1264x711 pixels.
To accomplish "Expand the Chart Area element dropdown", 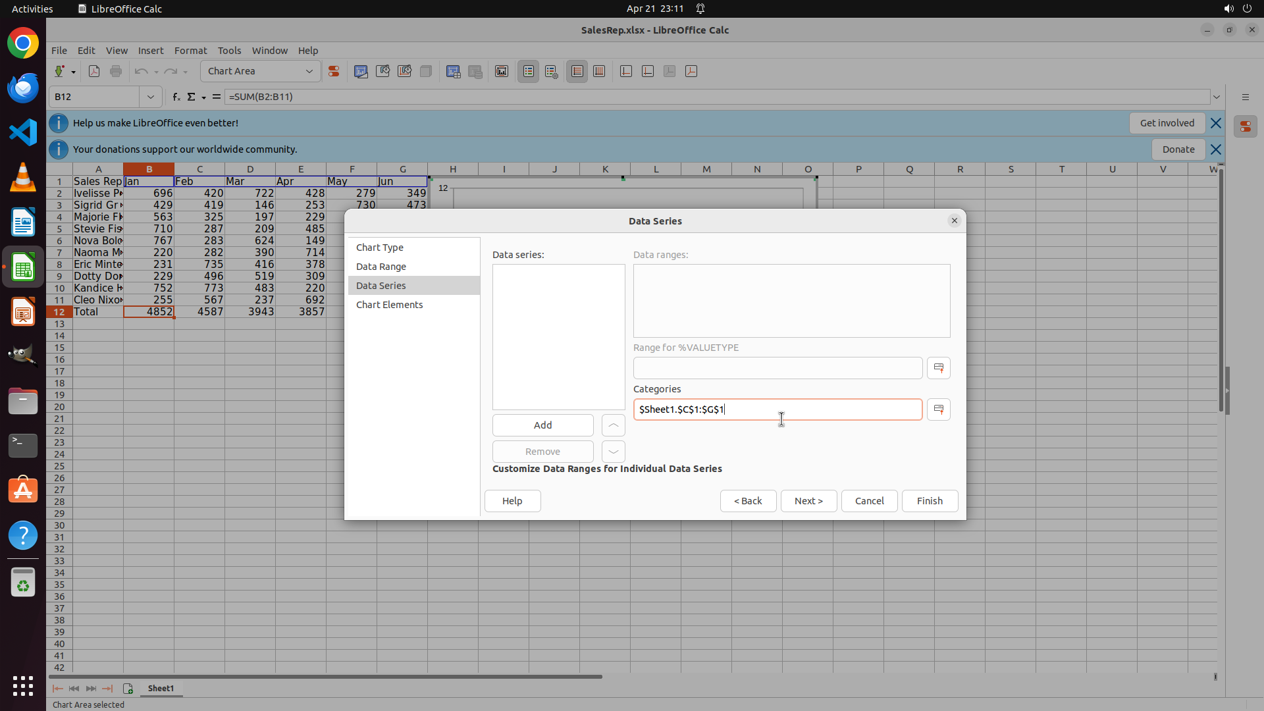I will click(309, 71).
